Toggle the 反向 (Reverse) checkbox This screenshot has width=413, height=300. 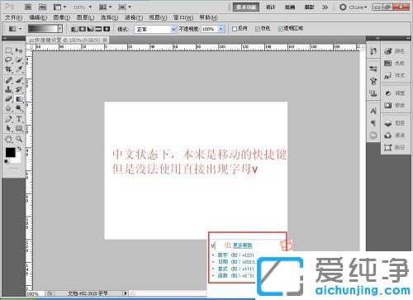tap(235, 29)
